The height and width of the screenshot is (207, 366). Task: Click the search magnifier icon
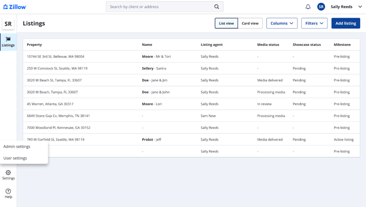coord(217,7)
